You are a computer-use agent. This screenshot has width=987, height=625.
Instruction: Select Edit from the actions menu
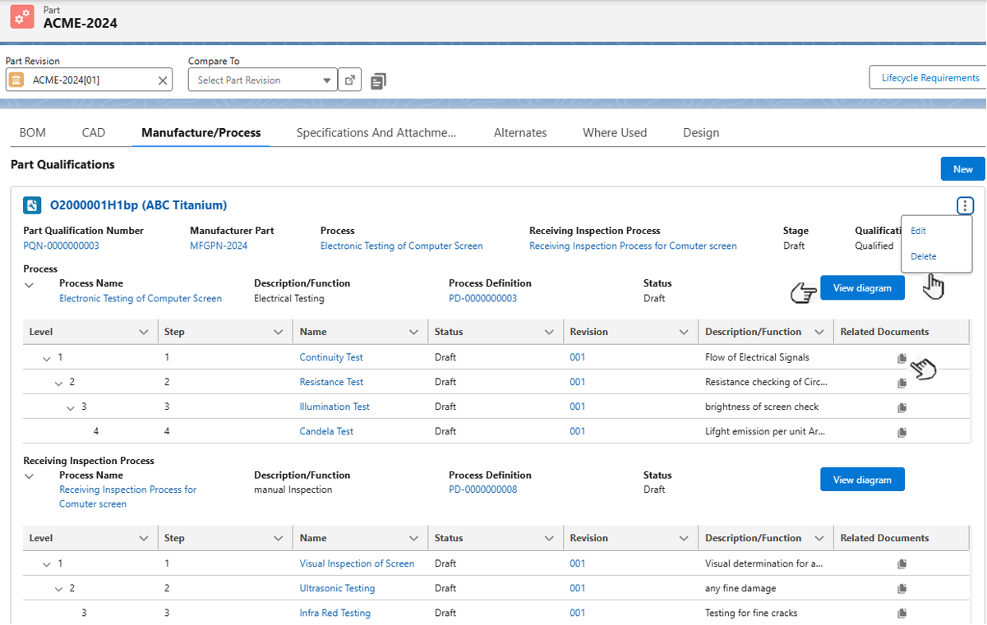point(918,232)
